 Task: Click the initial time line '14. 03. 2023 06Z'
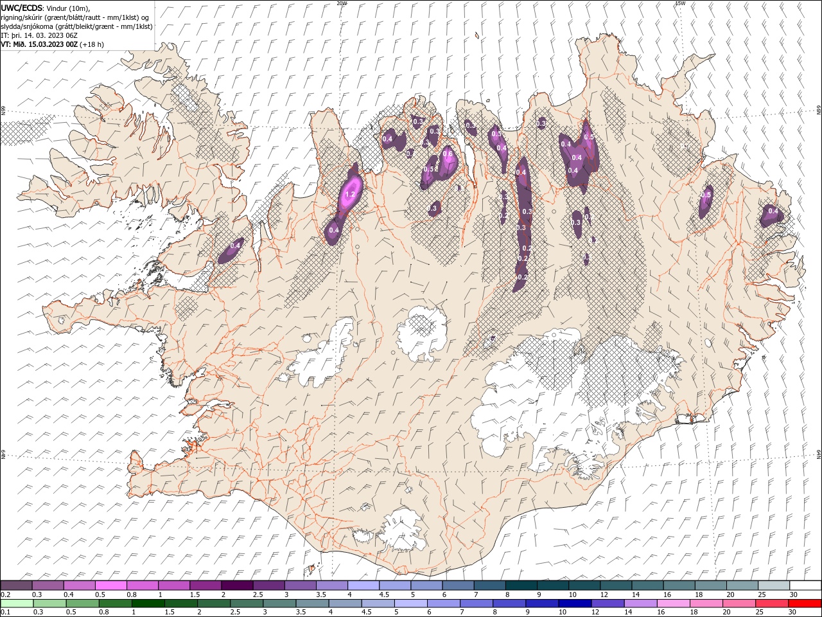click(x=50, y=35)
